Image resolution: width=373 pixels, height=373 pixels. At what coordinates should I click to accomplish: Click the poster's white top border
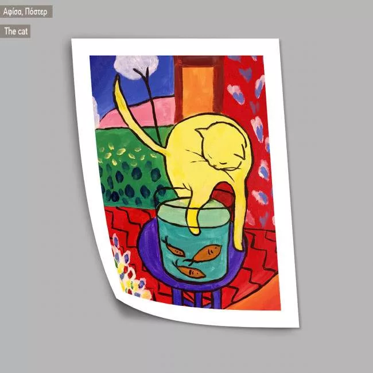(x=172, y=47)
